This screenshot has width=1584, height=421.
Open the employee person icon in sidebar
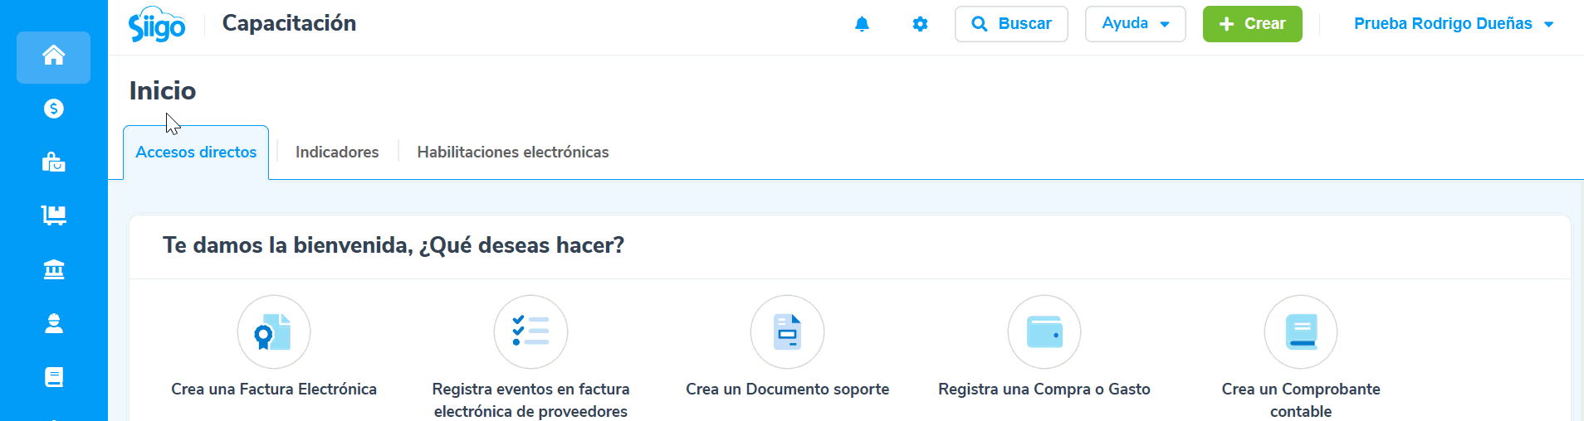pyautogui.click(x=54, y=323)
